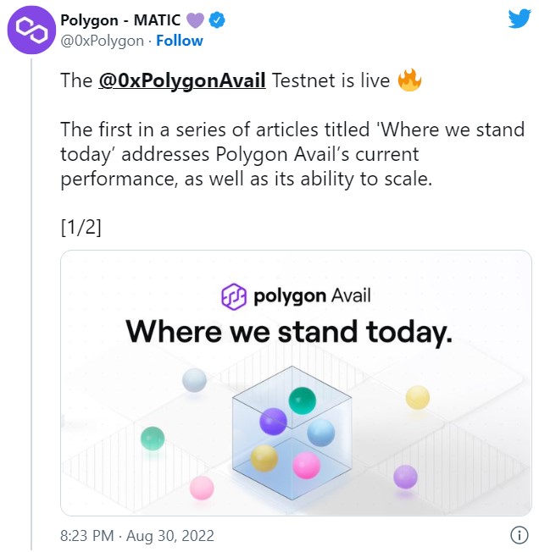This screenshot has width=539, height=552.
Task: Open the @0xPolygonAvail mention link
Action: [x=182, y=81]
